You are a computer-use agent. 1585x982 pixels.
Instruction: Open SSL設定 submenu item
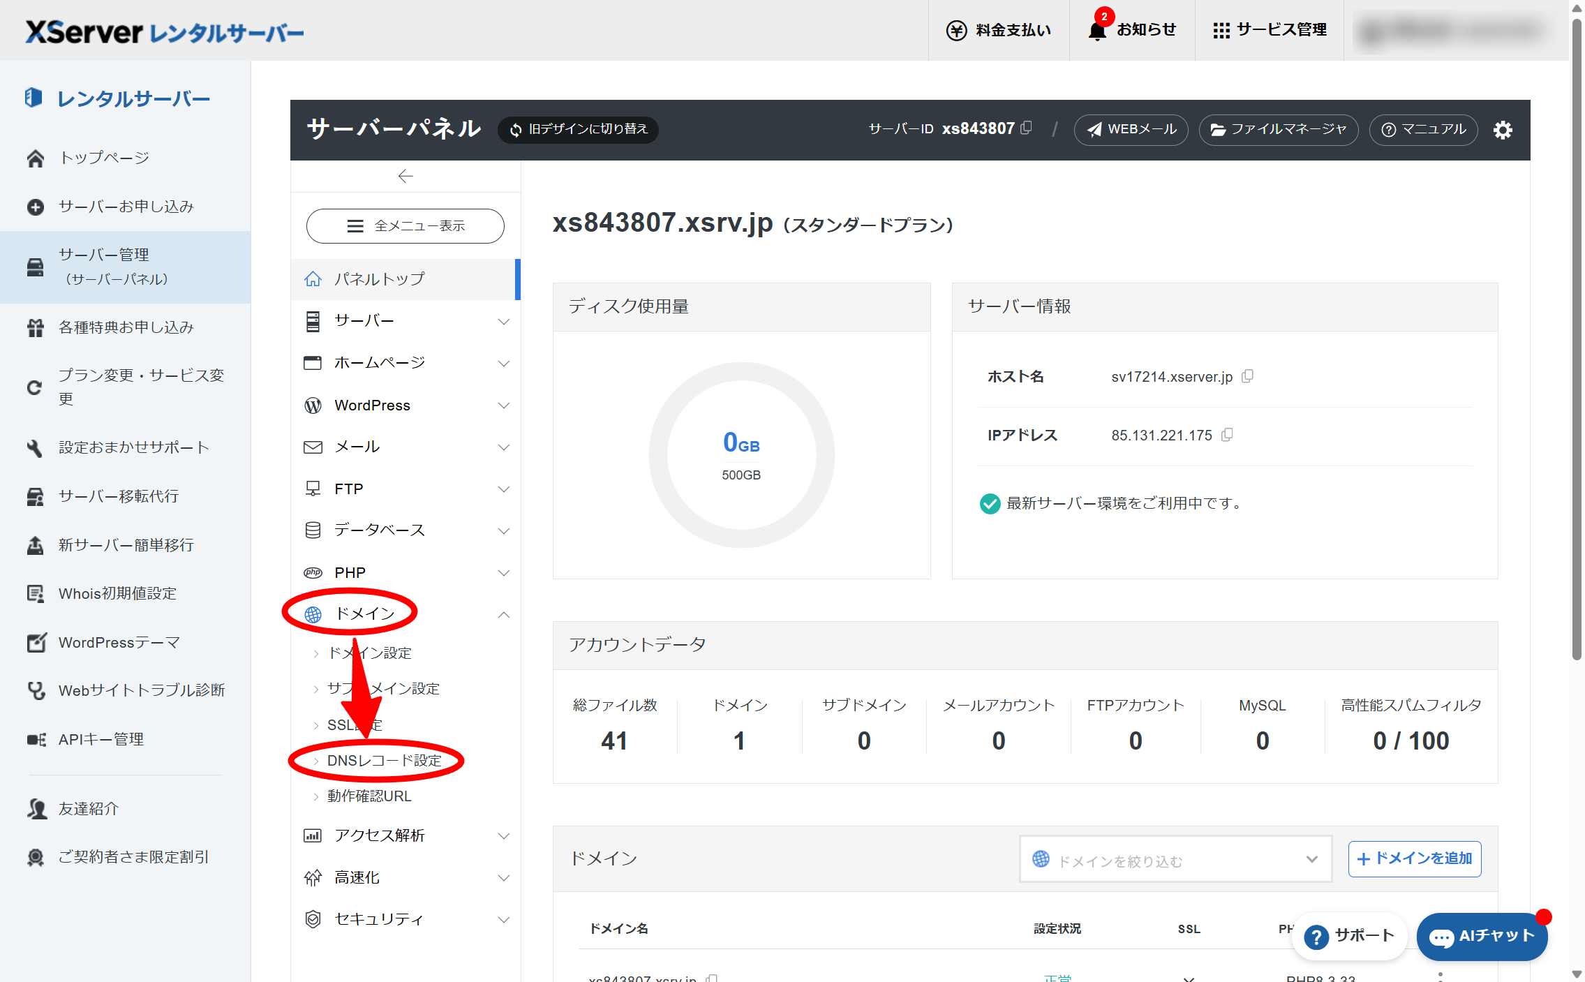click(x=355, y=725)
